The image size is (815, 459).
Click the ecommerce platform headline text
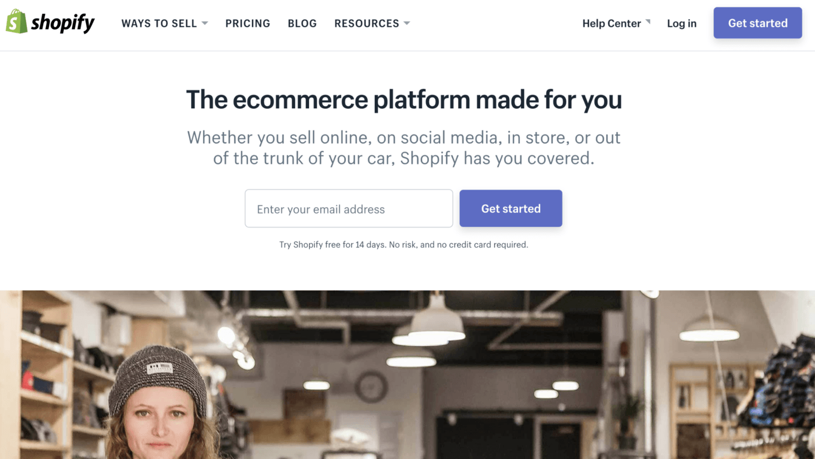coord(404,99)
